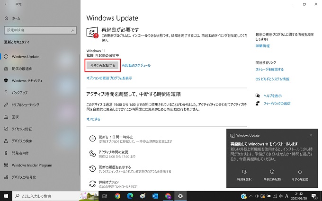Click the Wi-Fi network tray icon
This screenshot has width=322, height=201.
tap(275, 196)
